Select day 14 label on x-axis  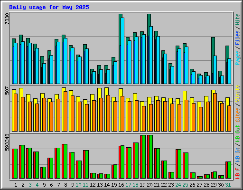coord(107,185)
